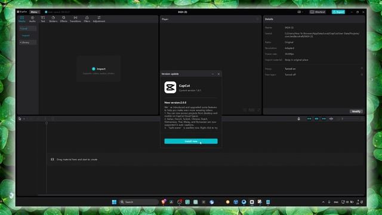382x215 pixels.
Task: Open the pointer tool dropdown arrow
Action: pyautogui.click(x=24, y=119)
